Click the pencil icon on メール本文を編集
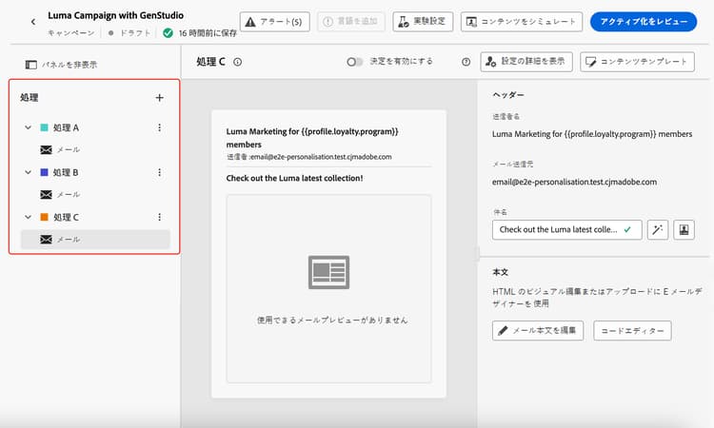 pos(503,331)
